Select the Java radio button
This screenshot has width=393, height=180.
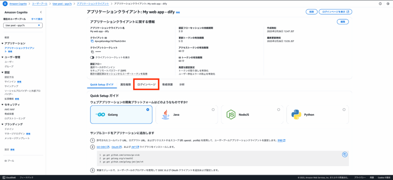(x=213, y=110)
